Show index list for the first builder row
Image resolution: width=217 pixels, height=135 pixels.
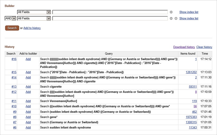[189, 12]
